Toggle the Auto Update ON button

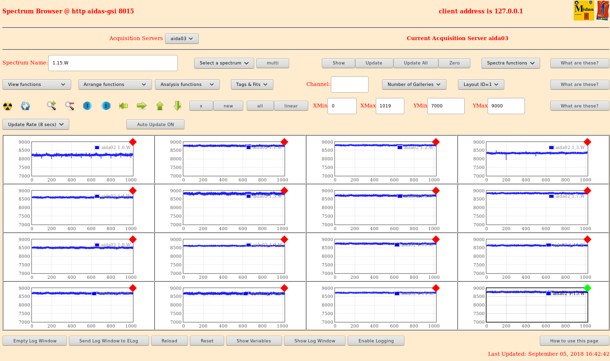pos(155,125)
